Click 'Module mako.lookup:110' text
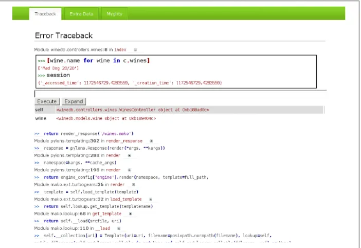 point(61,228)
